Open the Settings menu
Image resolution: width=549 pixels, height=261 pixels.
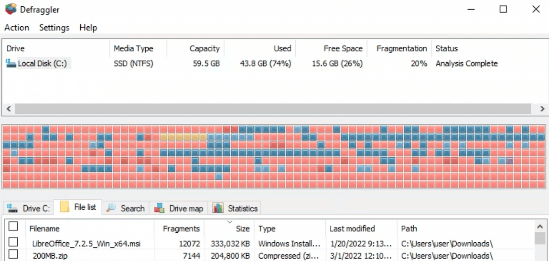(54, 28)
